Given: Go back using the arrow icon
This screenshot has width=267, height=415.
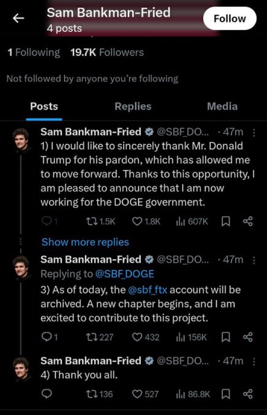Looking at the screenshot, I should point(18,18).
